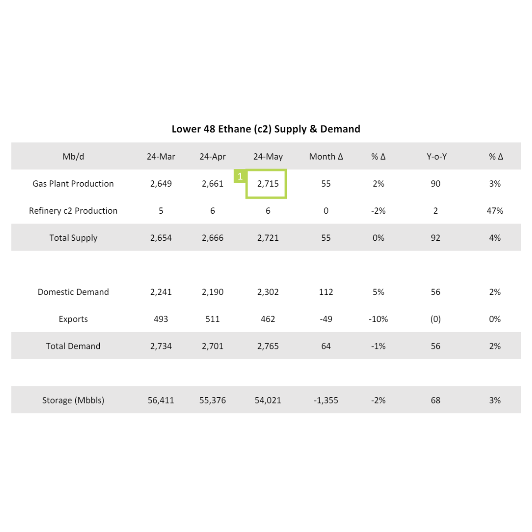Select the Y-o-Y column header

click(x=437, y=156)
